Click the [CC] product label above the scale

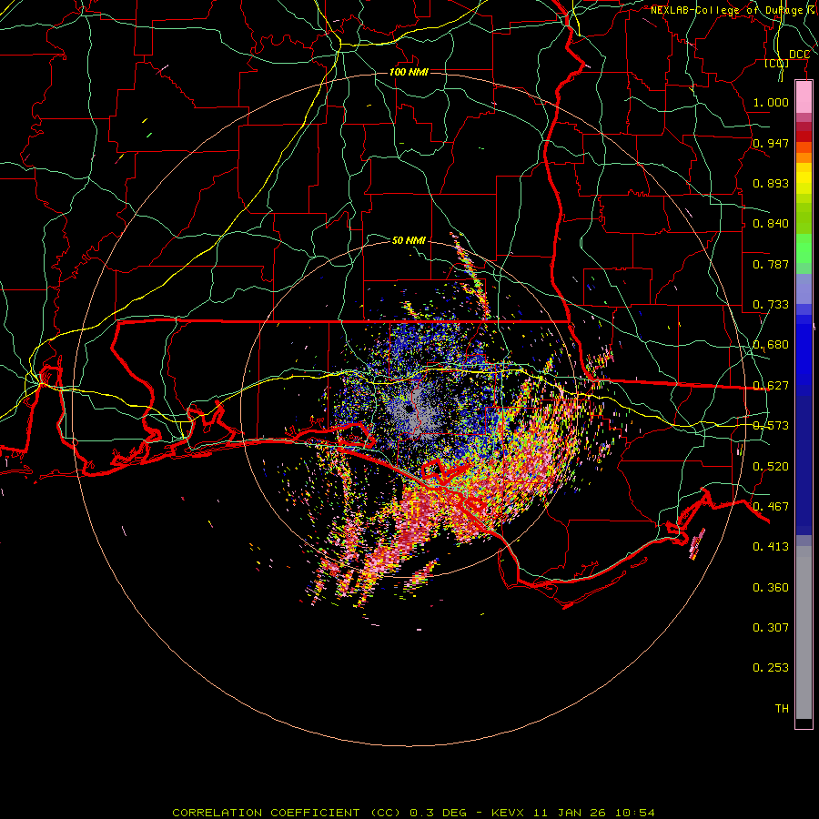coord(777,63)
